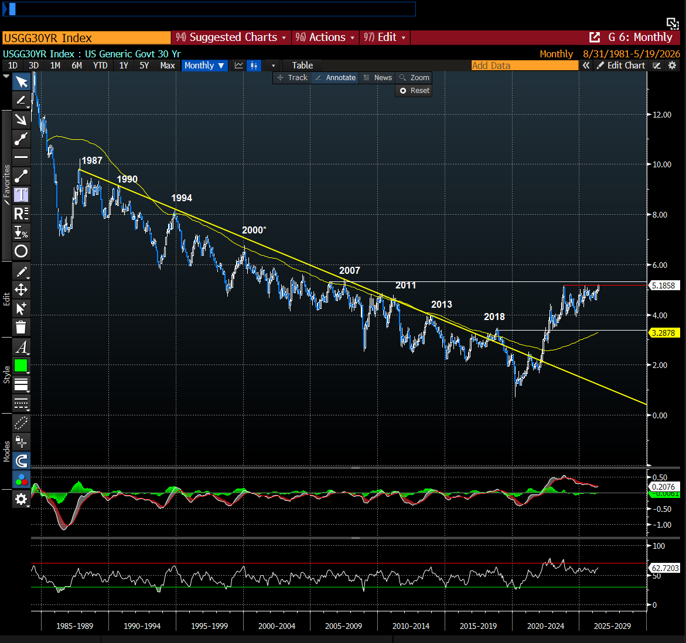The height and width of the screenshot is (643, 686).
Task: Click the G 6: Monthly chart label
Action: pos(640,37)
